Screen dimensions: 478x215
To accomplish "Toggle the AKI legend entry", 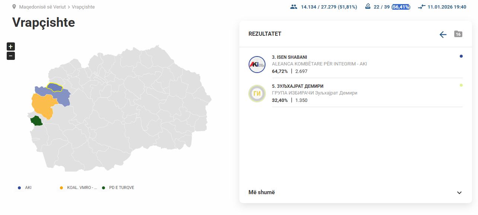I will [24, 187].
